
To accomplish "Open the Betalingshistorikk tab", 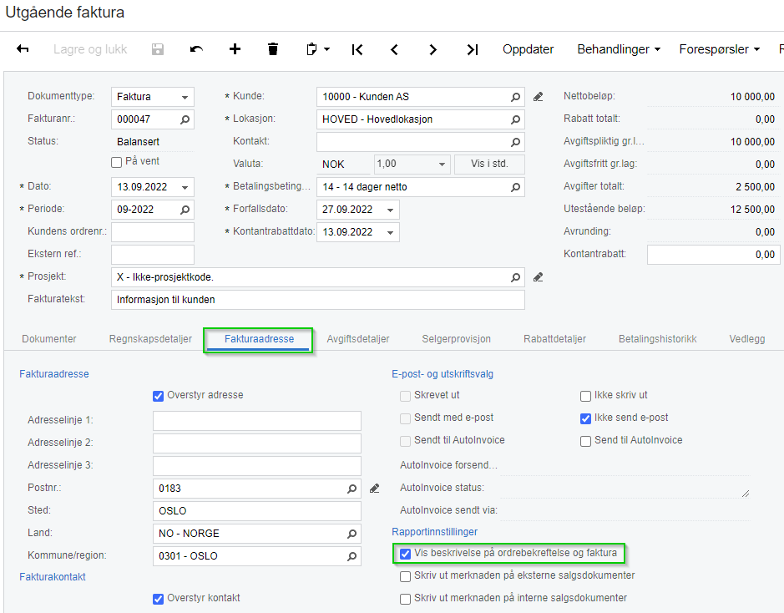I will (x=657, y=339).
